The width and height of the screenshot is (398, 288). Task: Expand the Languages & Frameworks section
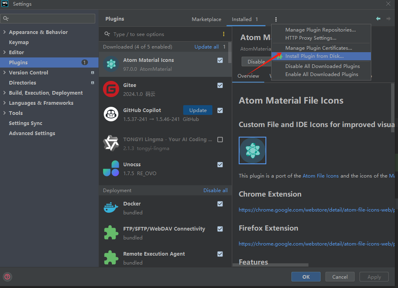4,103
